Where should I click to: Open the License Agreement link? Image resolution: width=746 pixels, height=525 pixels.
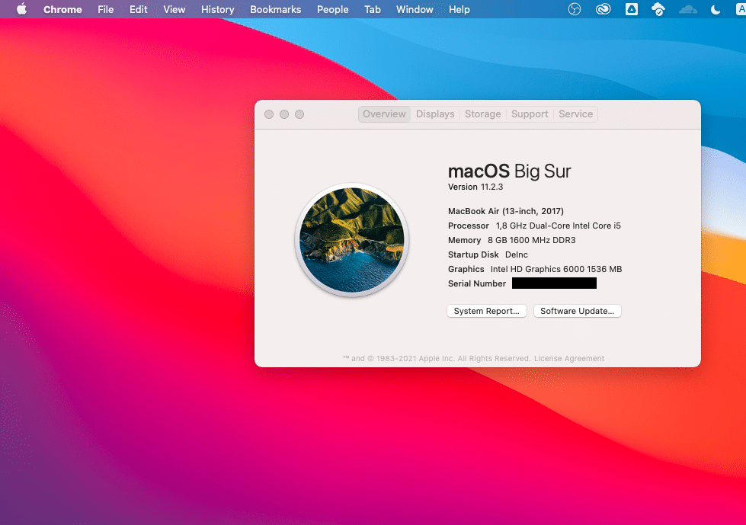click(569, 359)
